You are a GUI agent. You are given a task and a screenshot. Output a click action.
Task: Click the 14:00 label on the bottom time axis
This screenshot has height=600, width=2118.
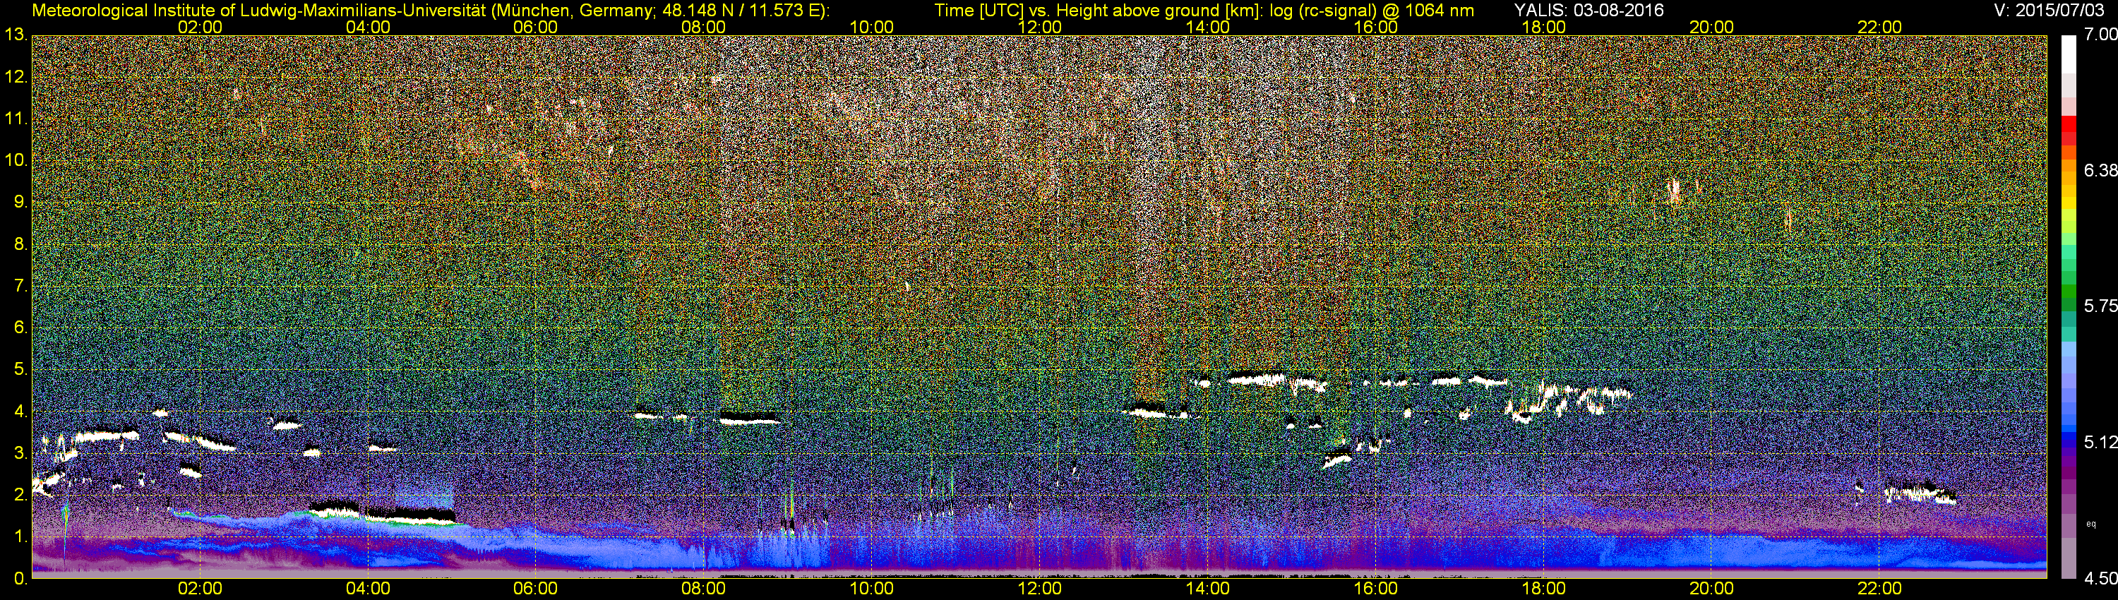click(1208, 589)
